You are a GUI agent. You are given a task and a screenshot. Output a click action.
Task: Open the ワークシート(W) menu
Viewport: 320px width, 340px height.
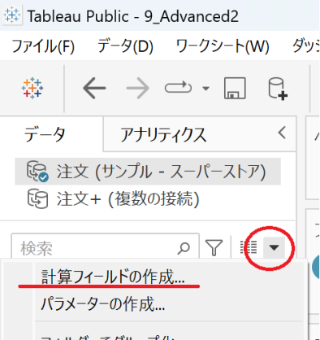223,46
